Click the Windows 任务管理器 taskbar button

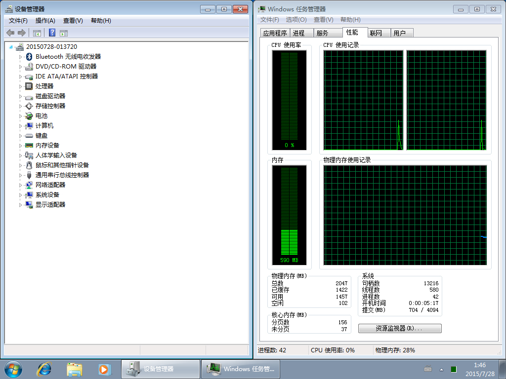click(241, 369)
